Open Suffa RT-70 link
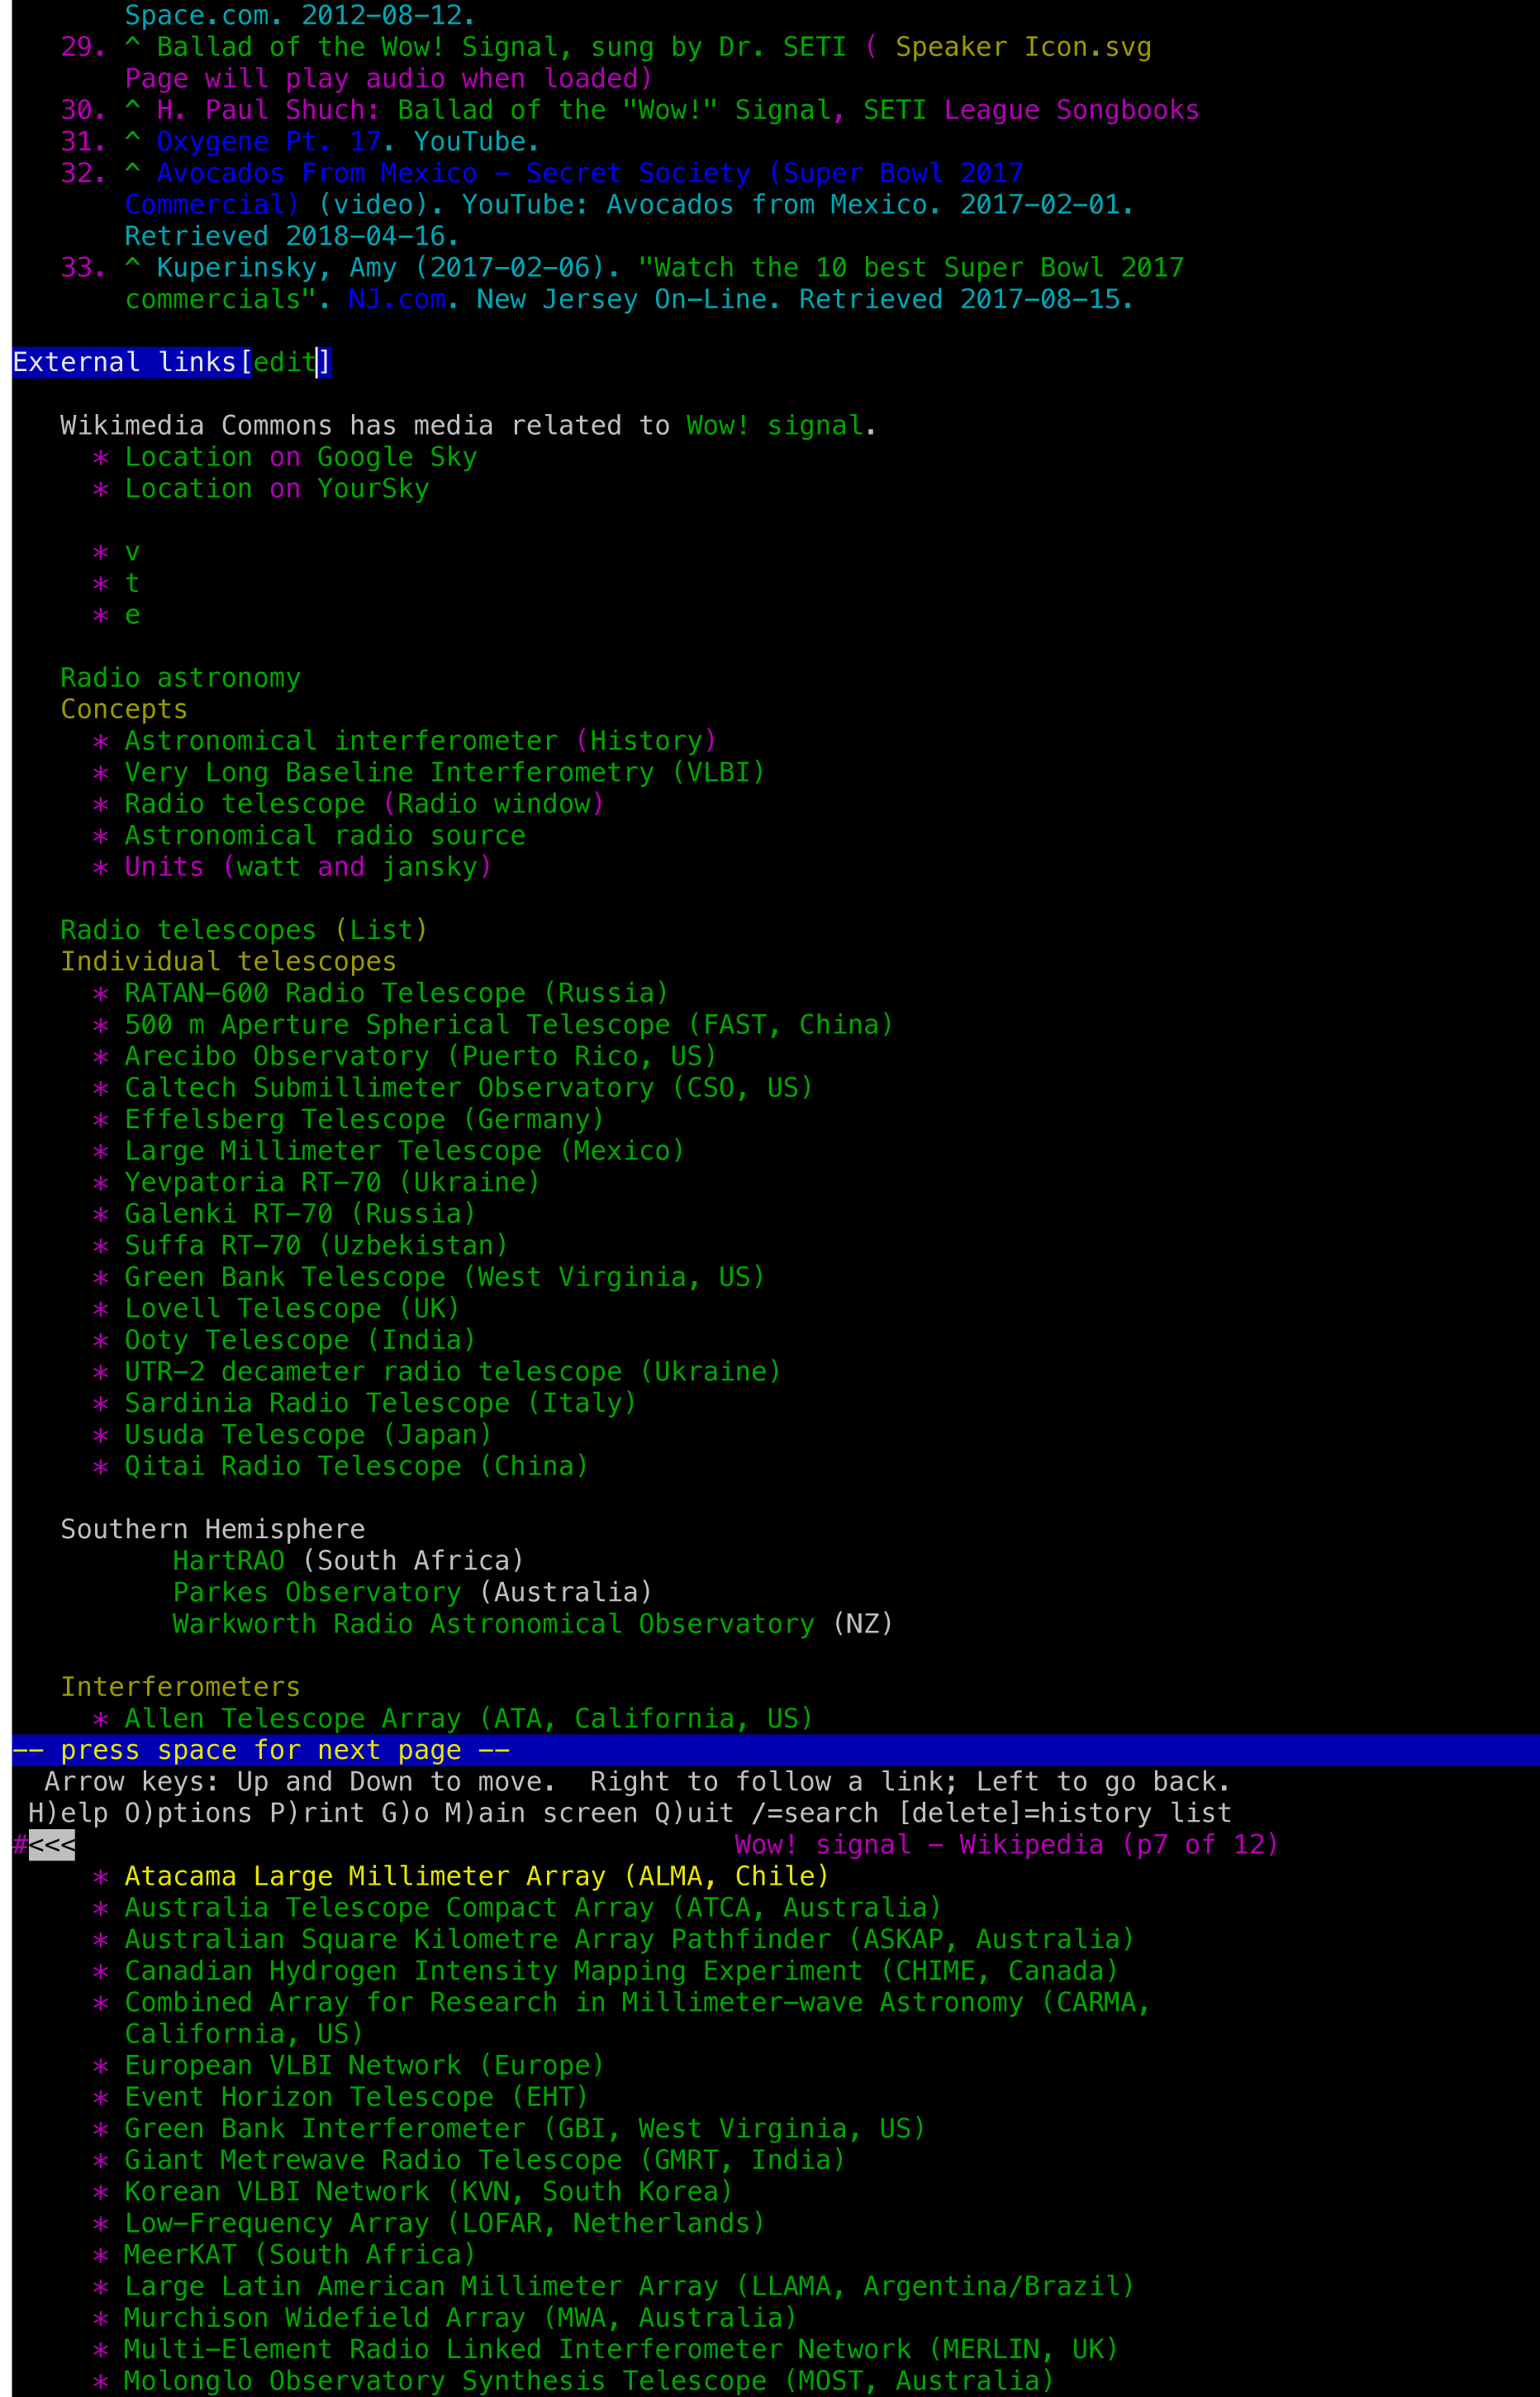 point(317,1246)
